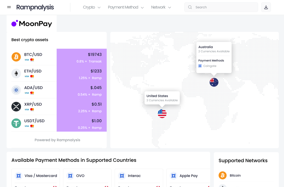The height and width of the screenshot is (187, 284).
Task: Click Available Payment Methods in Supported Countries heading
Action: (x=74, y=160)
